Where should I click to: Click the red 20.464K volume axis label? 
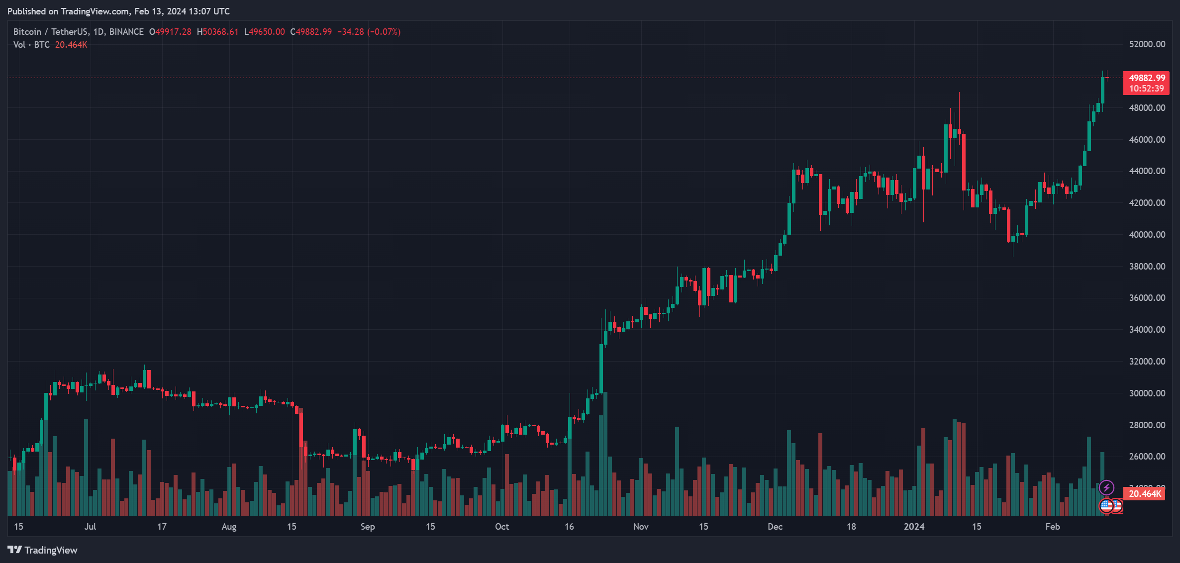(x=1145, y=494)
